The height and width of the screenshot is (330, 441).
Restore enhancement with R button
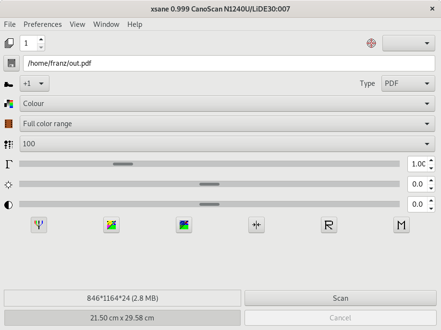click(x=329, y=225)
